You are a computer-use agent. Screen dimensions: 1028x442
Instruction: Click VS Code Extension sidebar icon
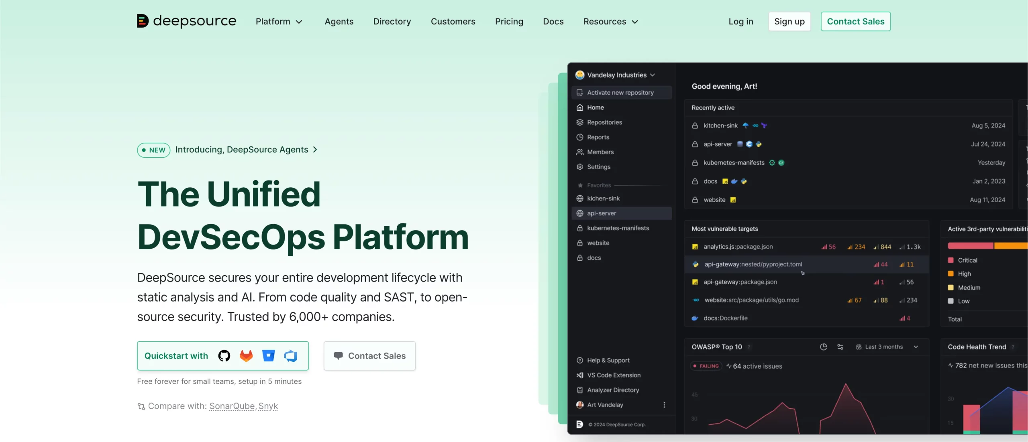click(580, 375)
